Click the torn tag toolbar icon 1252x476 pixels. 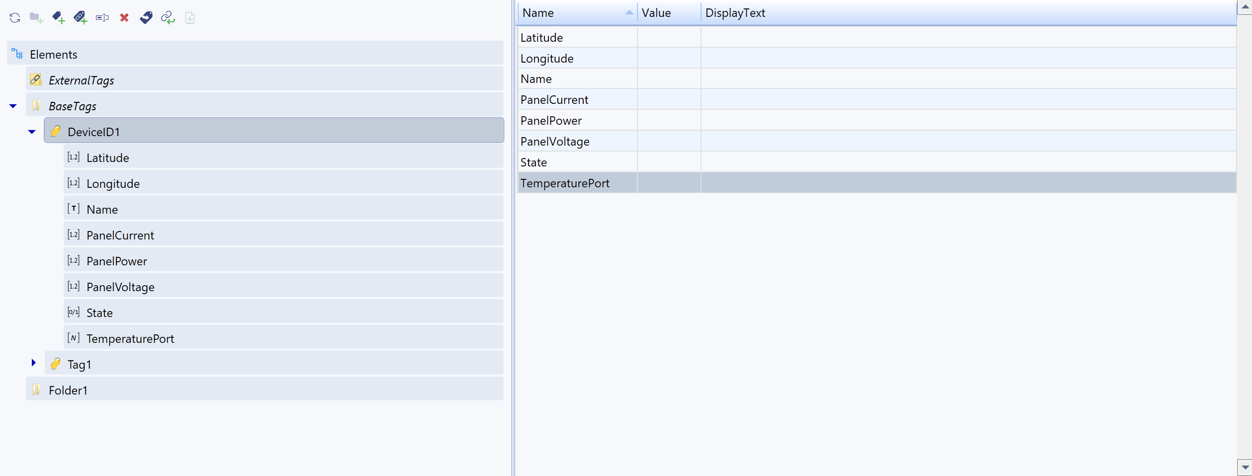point(146,18)
